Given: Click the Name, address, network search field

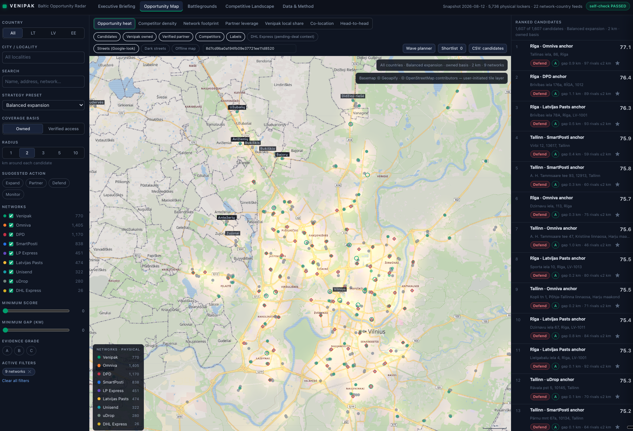Looking at the screenshot, I should [x=43, y=82].
